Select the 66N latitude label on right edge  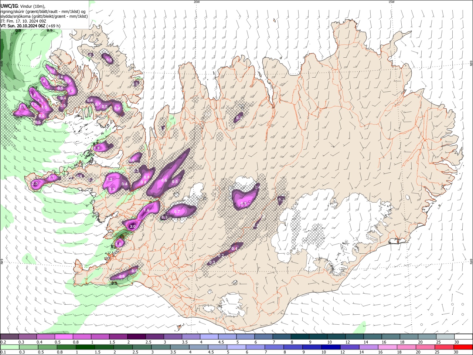pos(471,64)
